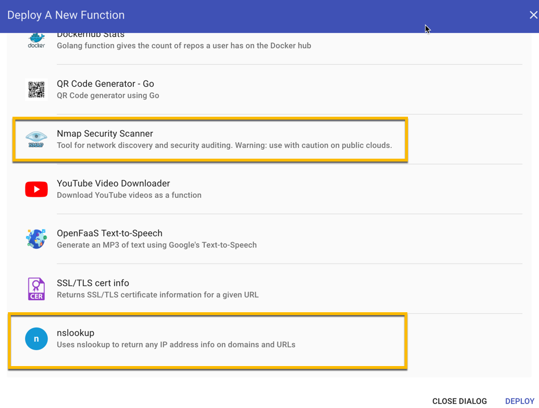This screenshot has width=539, height=408.
Task: Click the "Deploy A New Function" header title
Action: click(66, 15)
